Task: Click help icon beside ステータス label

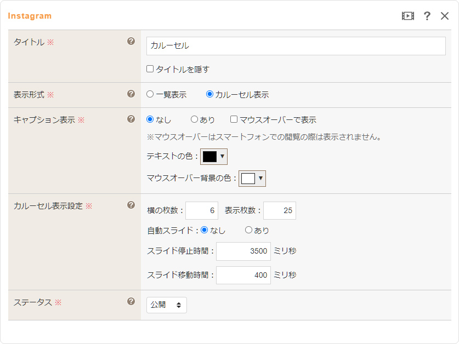Action: point(131,301)
